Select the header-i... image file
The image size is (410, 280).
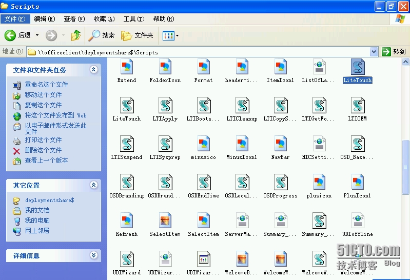click(x=242, y=71)
